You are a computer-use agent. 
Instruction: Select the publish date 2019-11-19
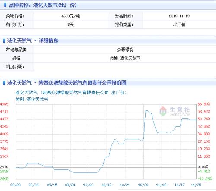click(179, 16)
